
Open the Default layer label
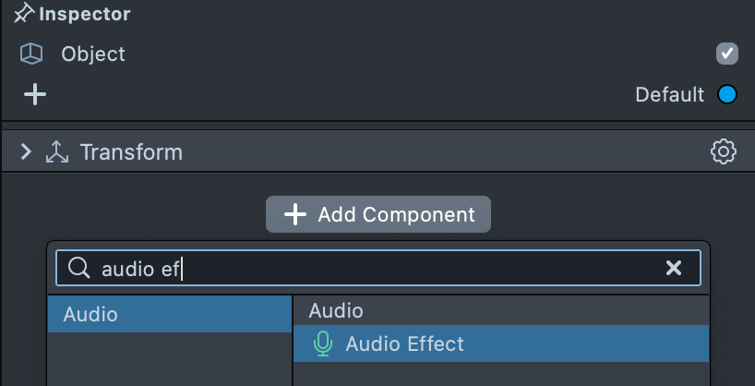pos(669,94)
